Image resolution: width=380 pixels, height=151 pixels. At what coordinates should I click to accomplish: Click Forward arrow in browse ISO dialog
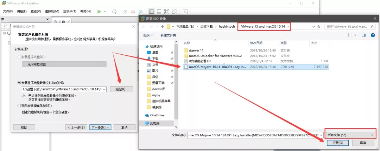pyautogui.click(x=151, y=27)
